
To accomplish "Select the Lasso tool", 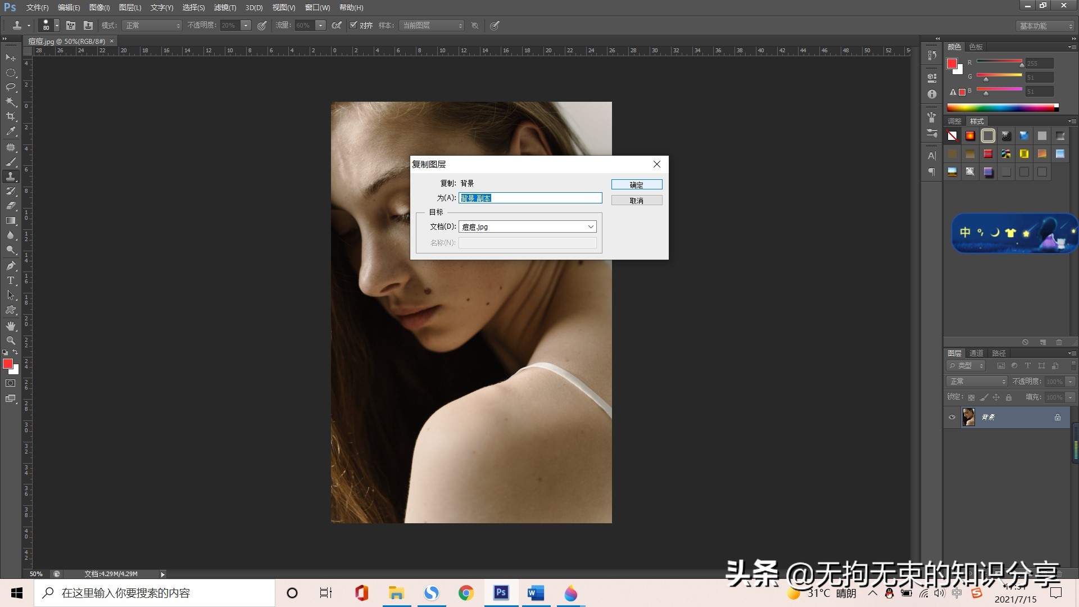I will (x=11, y=87).
